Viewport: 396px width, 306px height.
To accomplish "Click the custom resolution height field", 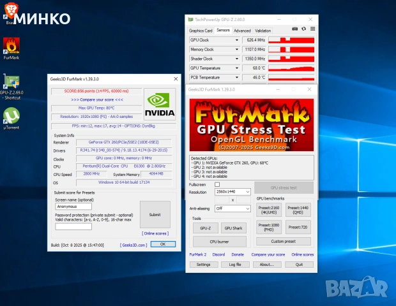I will [x=243, y=200].
